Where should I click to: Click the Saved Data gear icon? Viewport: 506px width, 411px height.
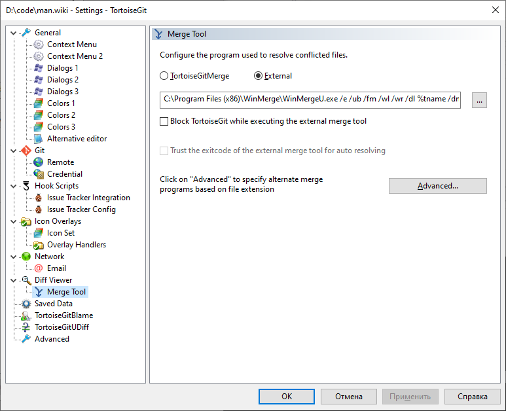click(26, 304)
